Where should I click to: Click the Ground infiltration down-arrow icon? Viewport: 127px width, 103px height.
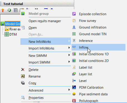[74, 27]
